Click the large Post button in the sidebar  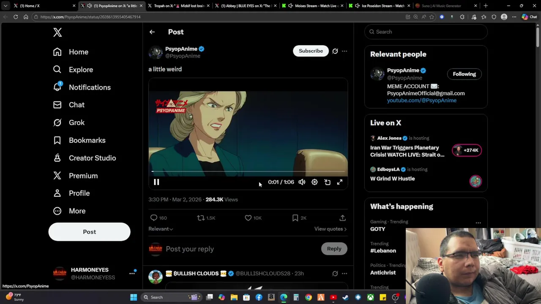[89, 232]
